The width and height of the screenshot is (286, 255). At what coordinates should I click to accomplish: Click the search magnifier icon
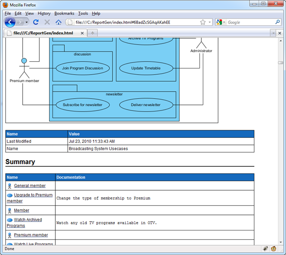[277, 22]
